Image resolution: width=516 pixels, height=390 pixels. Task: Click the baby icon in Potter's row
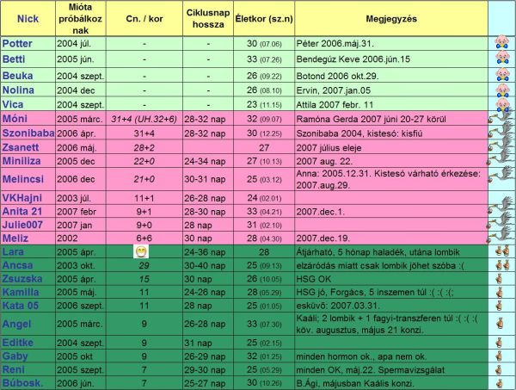point(501,42)
